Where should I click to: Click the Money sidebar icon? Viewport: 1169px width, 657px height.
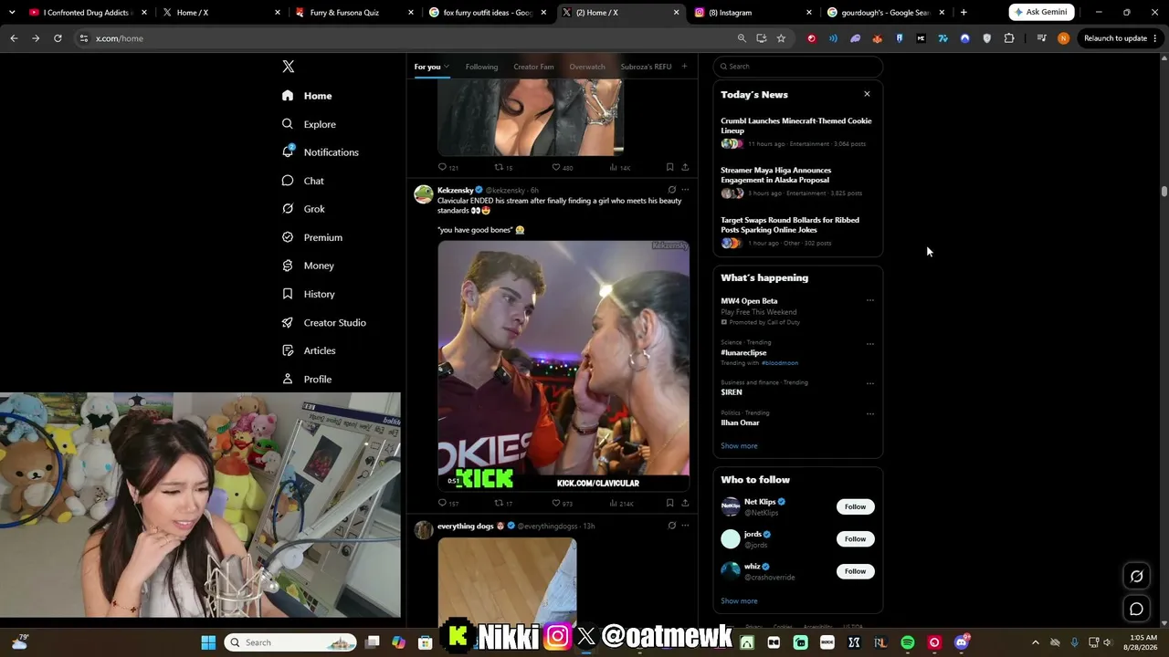point(288,266)
